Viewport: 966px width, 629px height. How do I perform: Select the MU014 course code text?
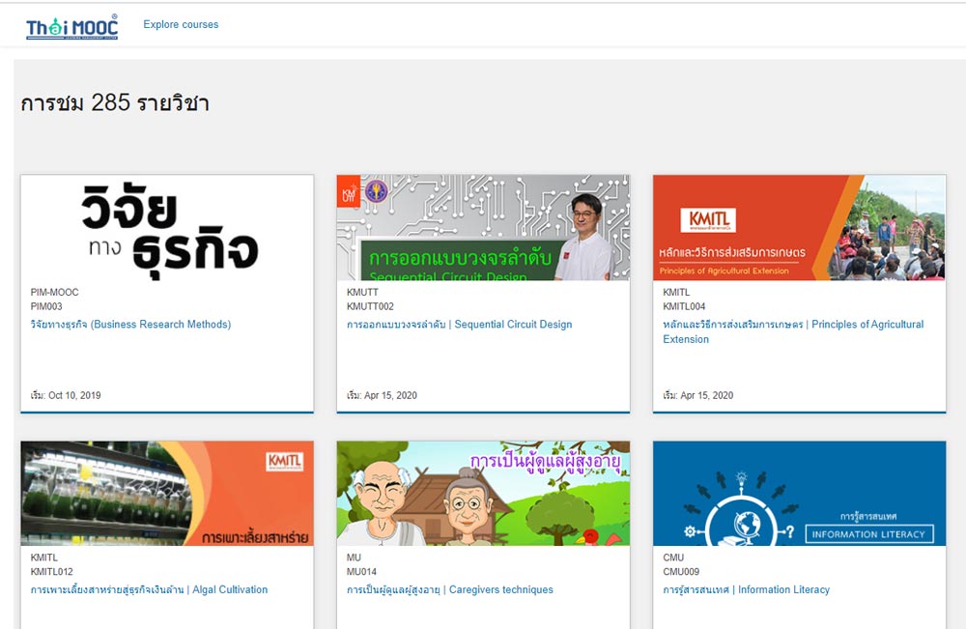(361, 572)
